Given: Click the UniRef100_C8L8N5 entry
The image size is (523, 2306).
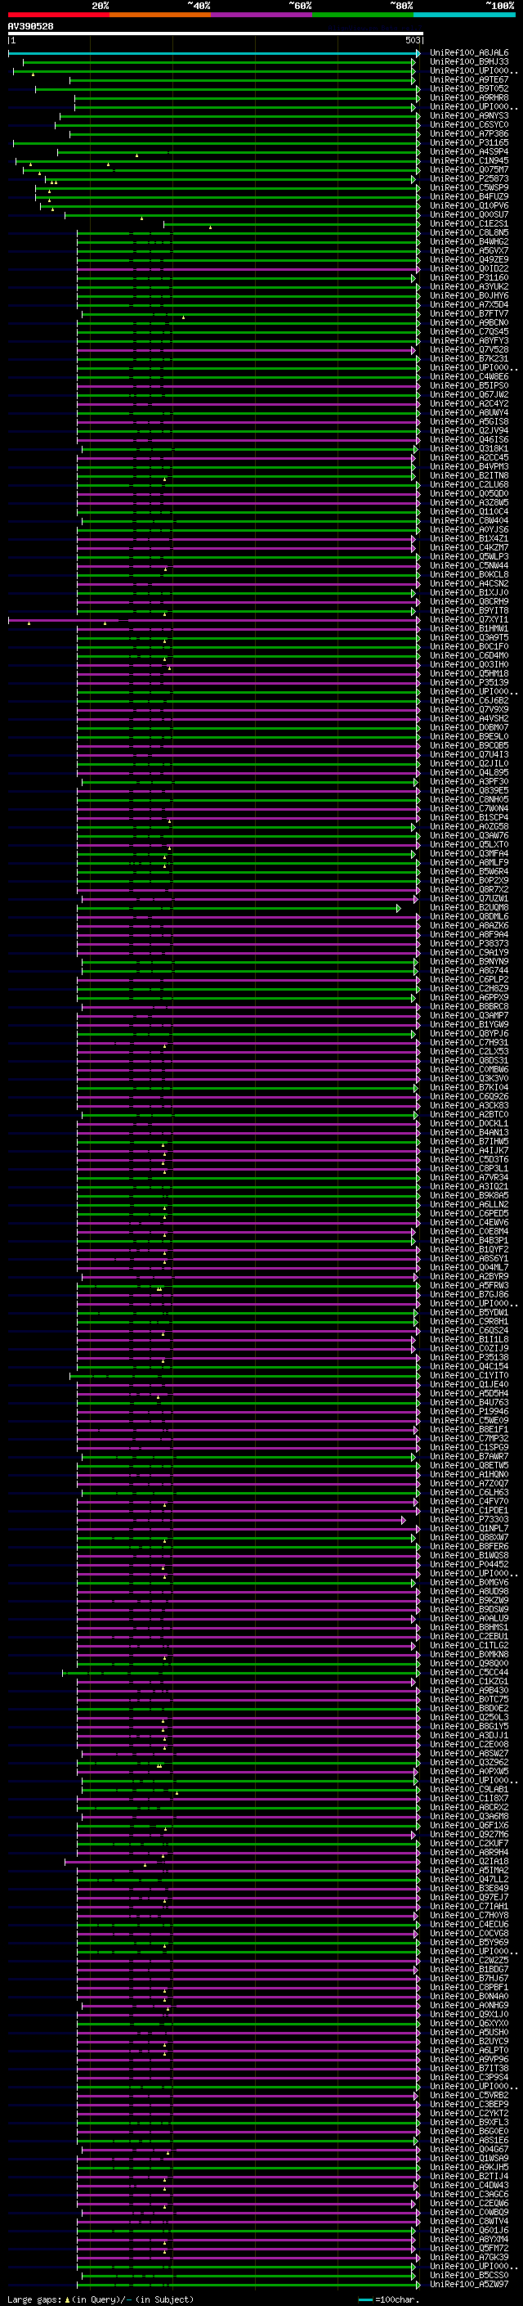Looking at the screenshot, I should (469, 233).
